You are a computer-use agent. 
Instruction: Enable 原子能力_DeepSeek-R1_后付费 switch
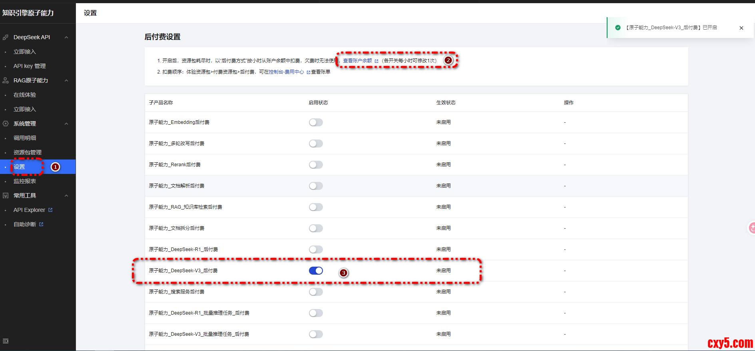coord(316,249)
